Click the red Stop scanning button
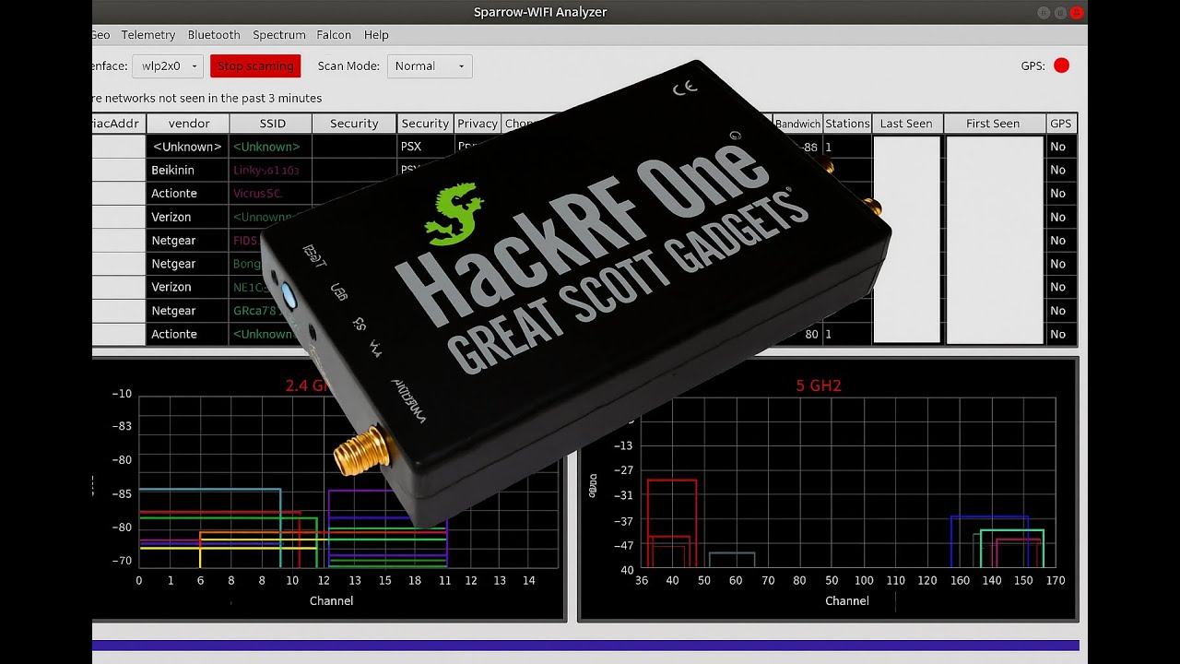Screen dimensions: 1180x664 click(x=255, y=66)
